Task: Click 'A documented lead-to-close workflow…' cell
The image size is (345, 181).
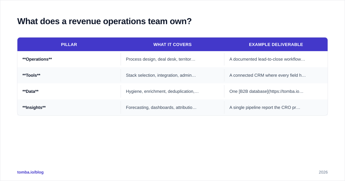Action: click(276, 59)
